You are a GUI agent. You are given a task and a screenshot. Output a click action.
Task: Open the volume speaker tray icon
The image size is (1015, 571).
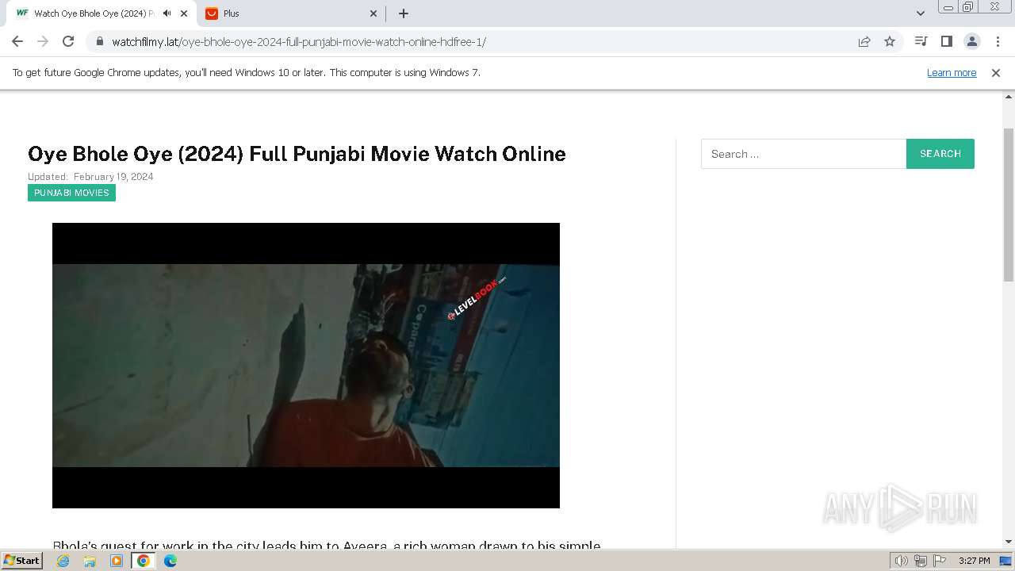point(902,561)
